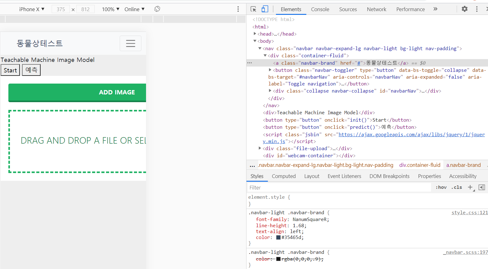Open the Network tab

coord(377,9)
